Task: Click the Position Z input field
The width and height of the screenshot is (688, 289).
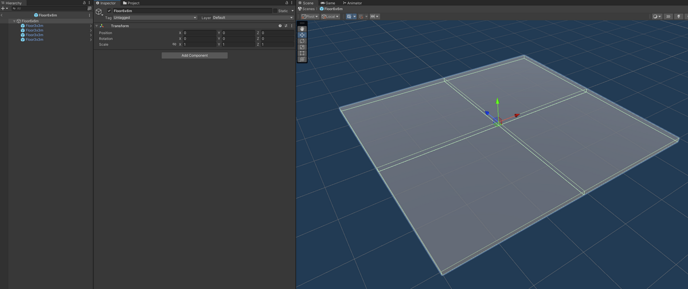Action: (277, 33)
